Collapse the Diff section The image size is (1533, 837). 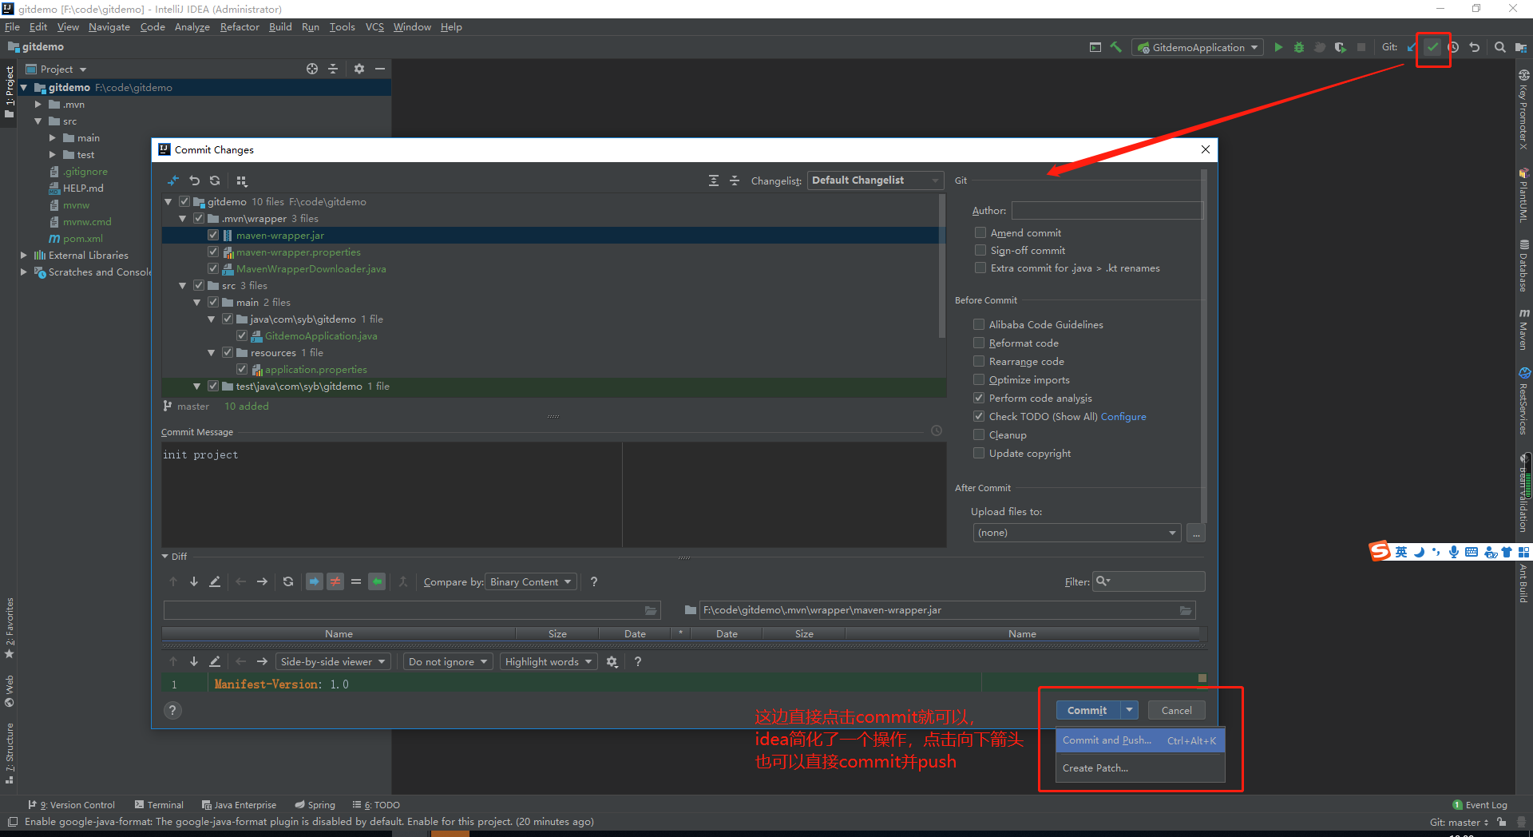165,556
